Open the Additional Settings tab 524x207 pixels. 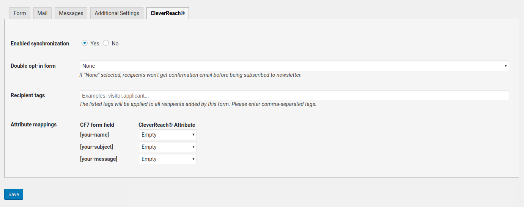pos(117,13)
